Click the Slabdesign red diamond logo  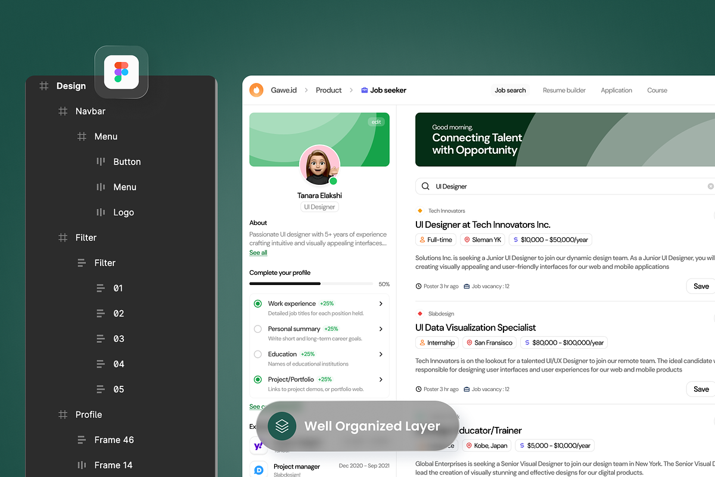[x=420, y=314]
